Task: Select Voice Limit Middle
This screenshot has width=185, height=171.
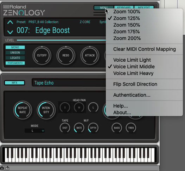Action: [145, 67]
